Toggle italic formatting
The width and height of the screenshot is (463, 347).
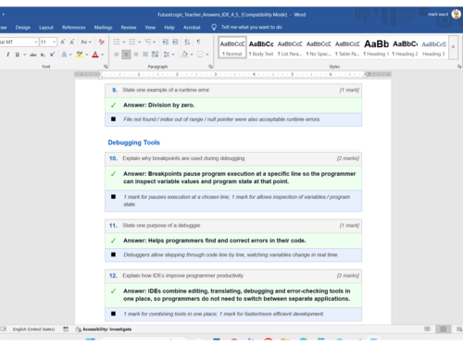point(7,55)
